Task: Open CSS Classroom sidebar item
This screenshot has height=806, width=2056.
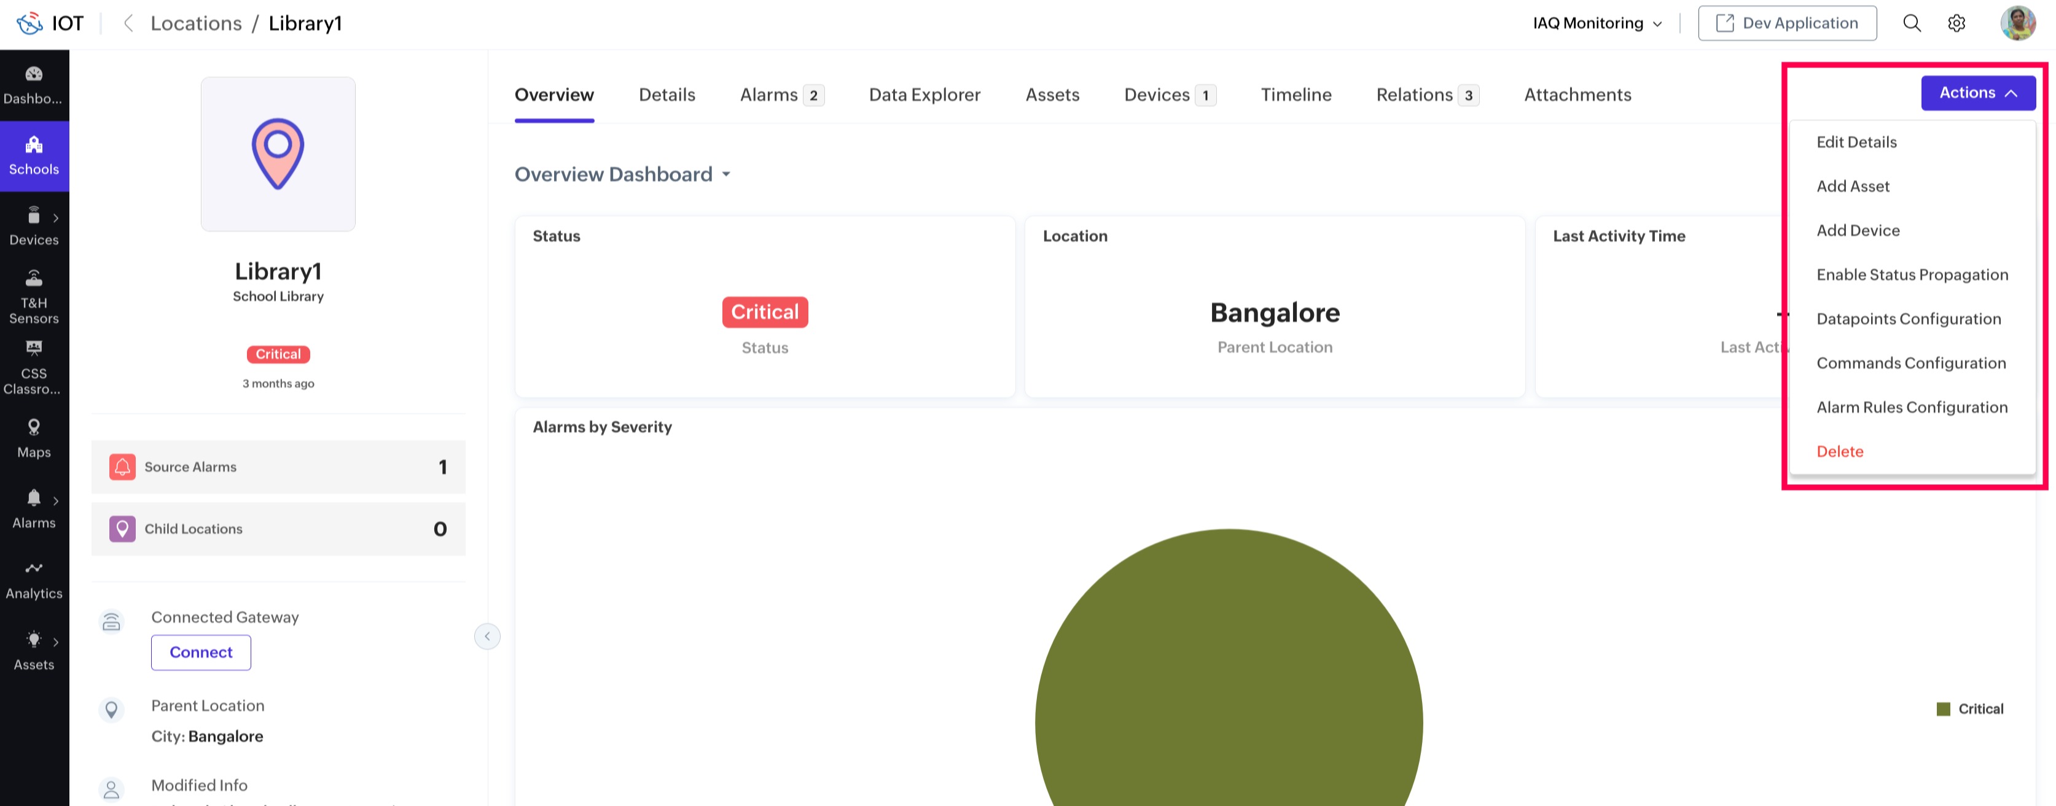Action: [x=34, y=368]
